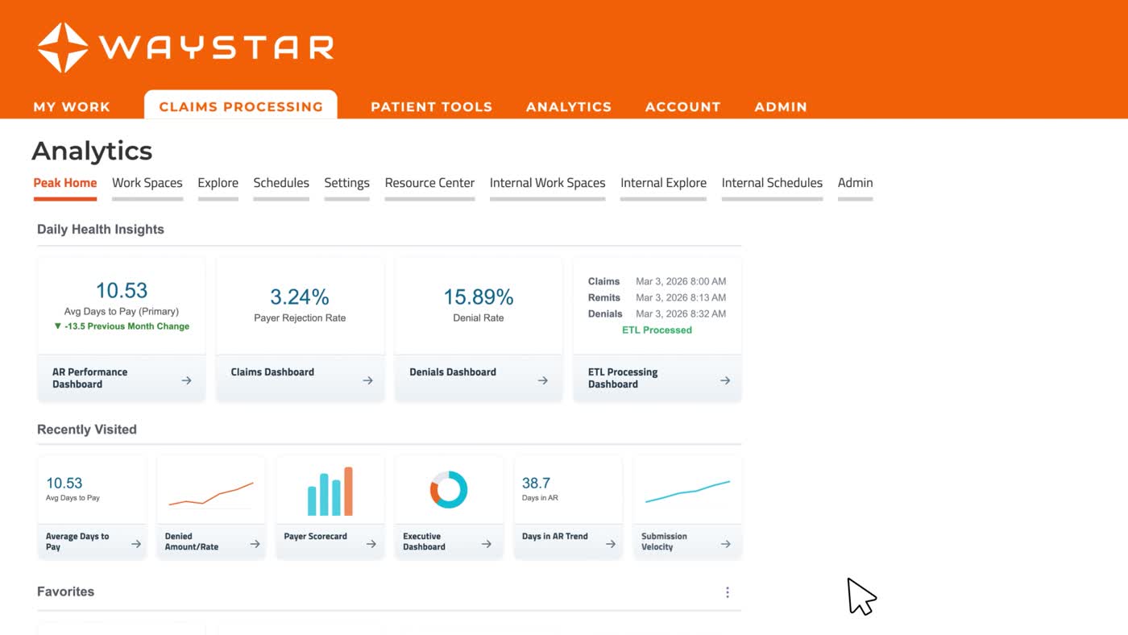Click the Daily Health Insights heading

point(101,230)
